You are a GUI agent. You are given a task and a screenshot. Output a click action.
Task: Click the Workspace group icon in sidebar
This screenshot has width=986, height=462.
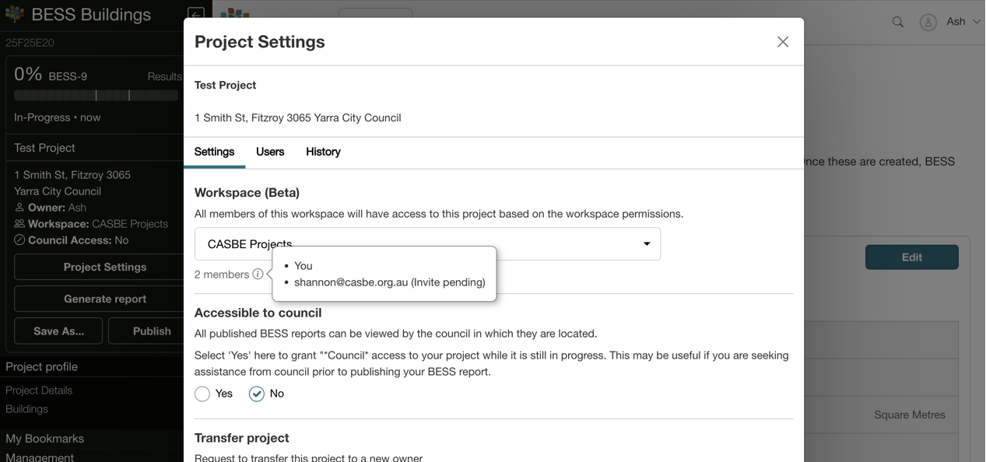(19, 224)
